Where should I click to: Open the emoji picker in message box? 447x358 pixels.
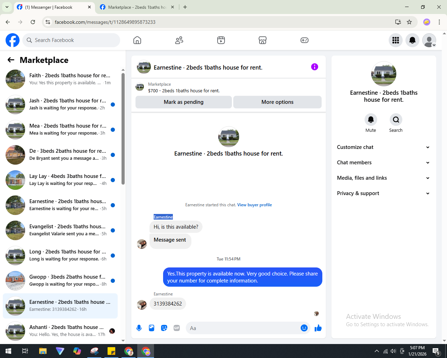(x=304, y=328)
